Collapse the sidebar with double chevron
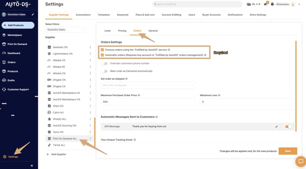 [x=32, y=166]
